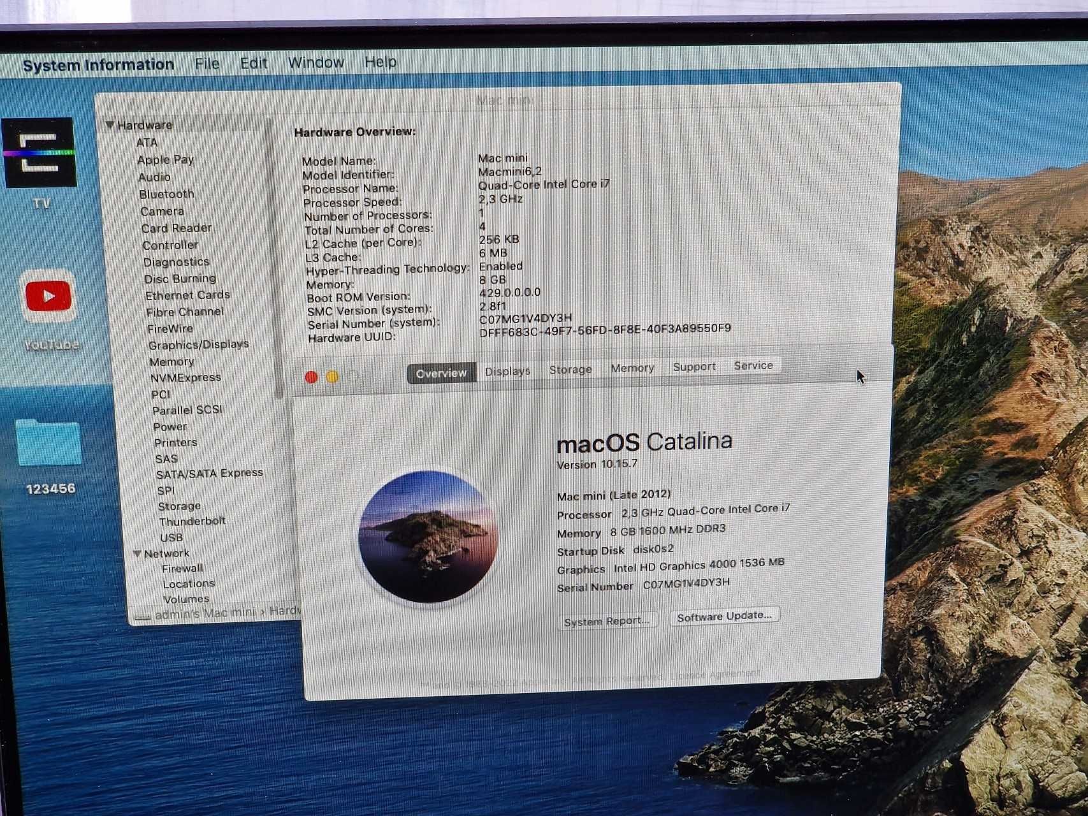This screenshot has height=816, width=1088.
Task: Select Disc Burning in the sidebar
Action: [x=180, y=279]
